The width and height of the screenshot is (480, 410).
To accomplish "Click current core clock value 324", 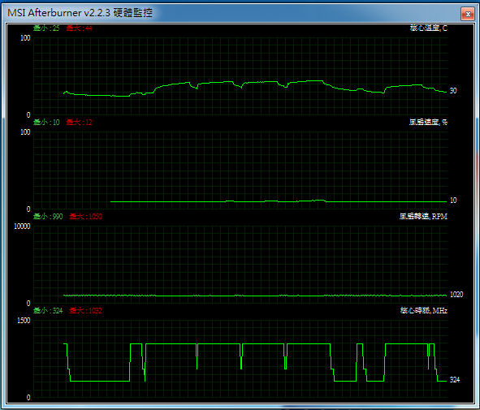I will pyautogui.click(x=455, y=380).
